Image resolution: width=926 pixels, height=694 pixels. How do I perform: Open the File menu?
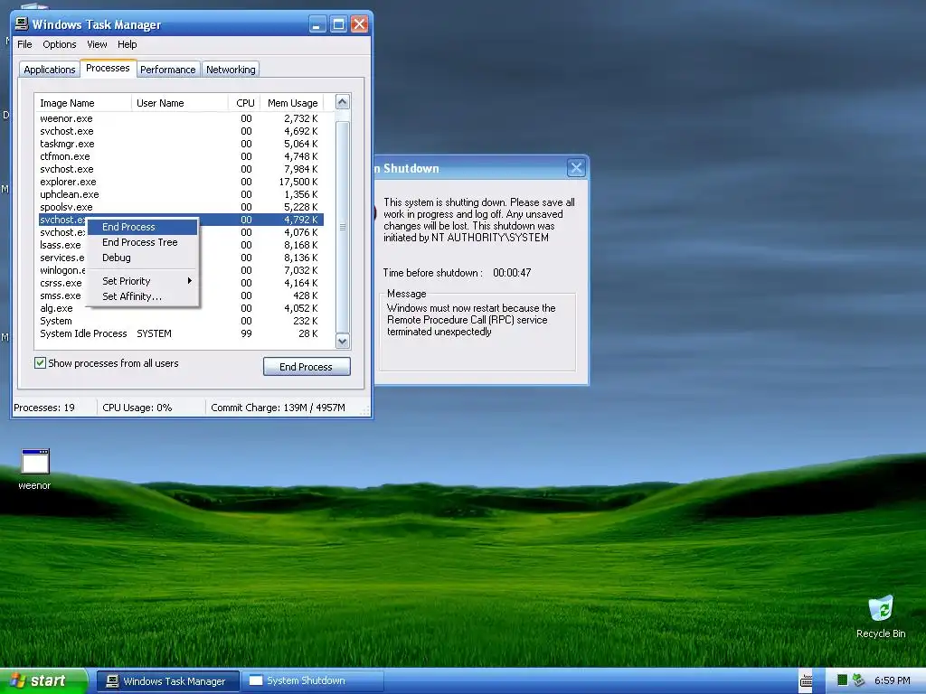pyautogui.click(x=24, y=44)
